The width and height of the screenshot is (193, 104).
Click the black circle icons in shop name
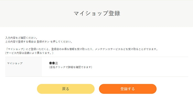click(52, 63)
